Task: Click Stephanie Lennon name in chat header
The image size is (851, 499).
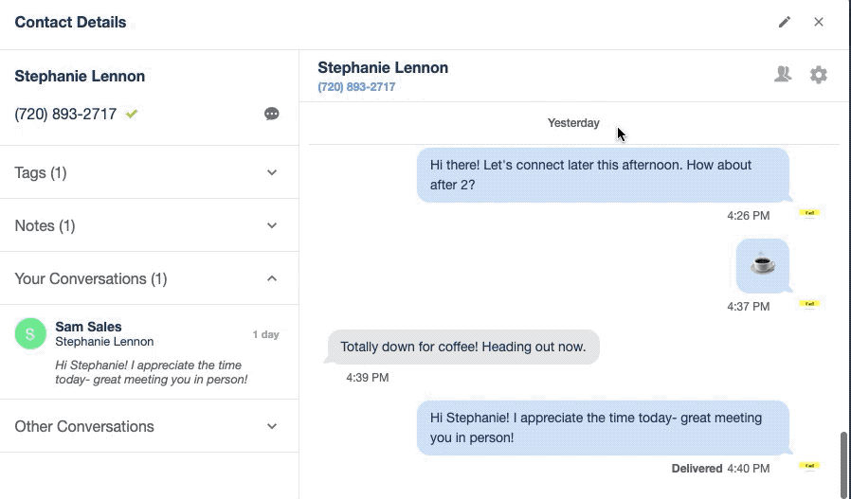Action: (383, 67)
